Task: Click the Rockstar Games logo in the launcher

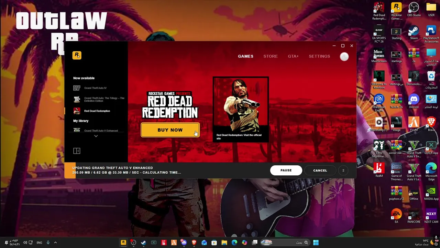Action: 77,55
